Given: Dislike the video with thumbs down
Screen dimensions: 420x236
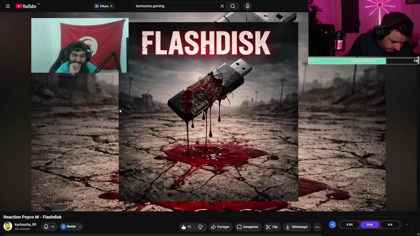Looking at the screenshot, I should point(200,227).
